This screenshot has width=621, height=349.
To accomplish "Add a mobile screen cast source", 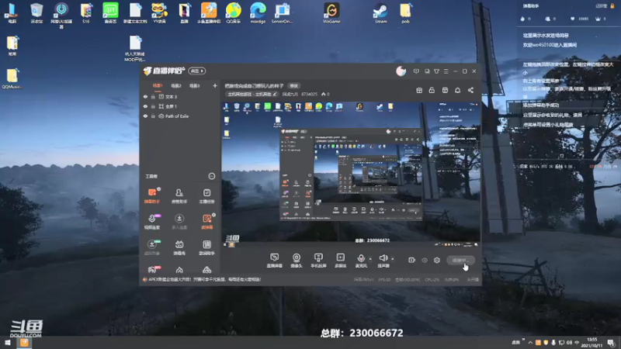I will (x=318, y=261).
